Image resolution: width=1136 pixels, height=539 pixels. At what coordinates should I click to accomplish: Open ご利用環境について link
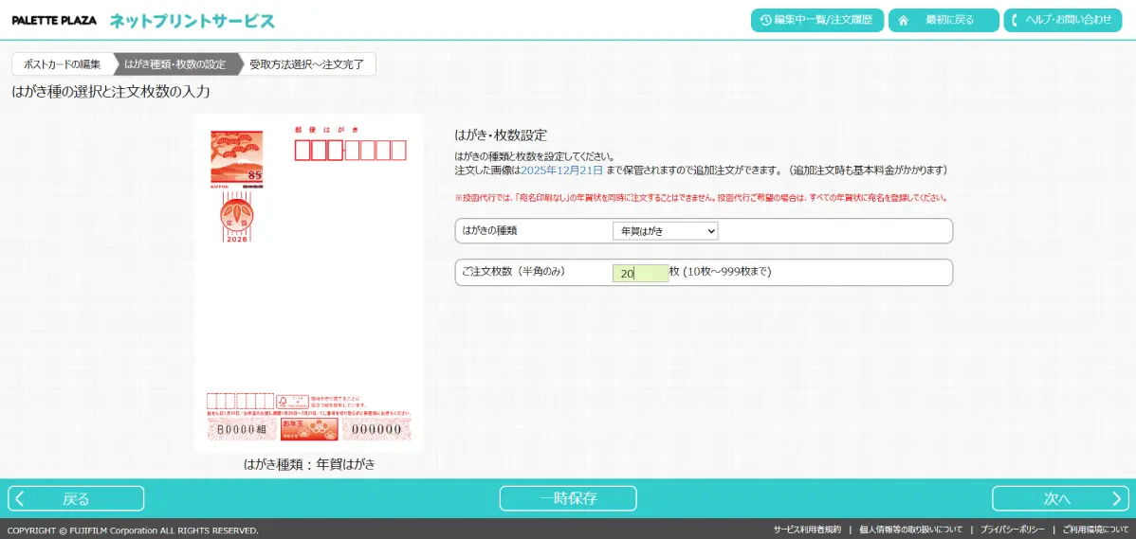1095,530
